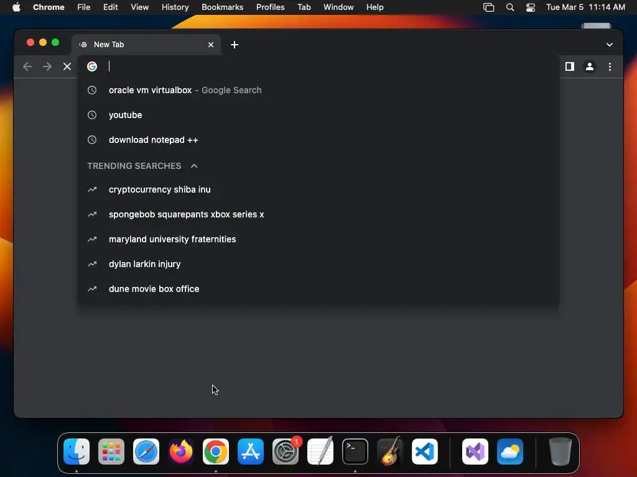Open the Trash in the Dock
The image size is (637, 477).
point(560,452)
